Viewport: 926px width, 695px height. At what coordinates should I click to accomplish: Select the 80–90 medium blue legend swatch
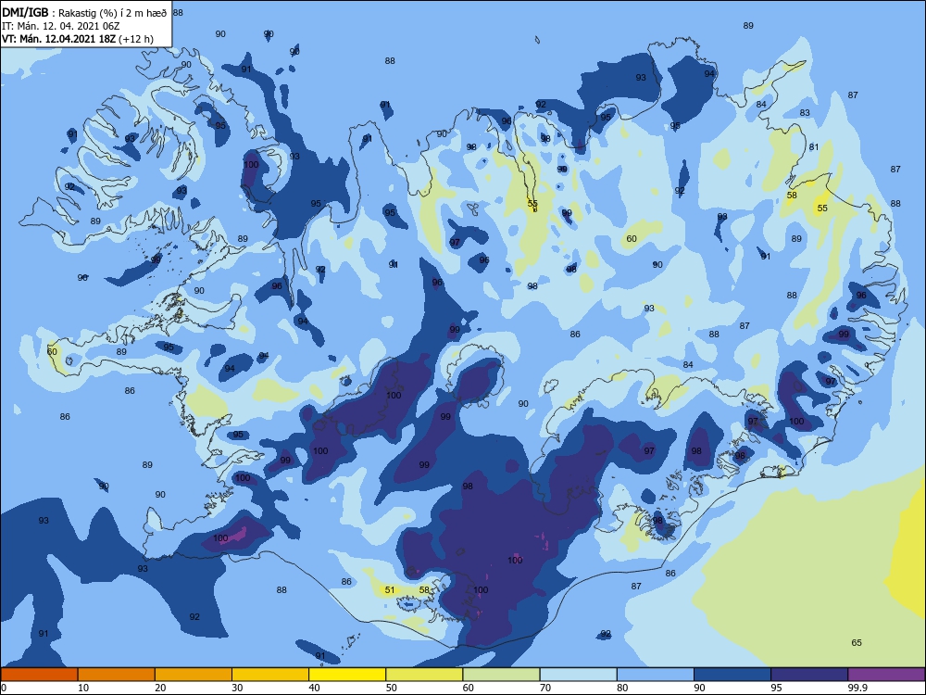[x=656, y=675]
